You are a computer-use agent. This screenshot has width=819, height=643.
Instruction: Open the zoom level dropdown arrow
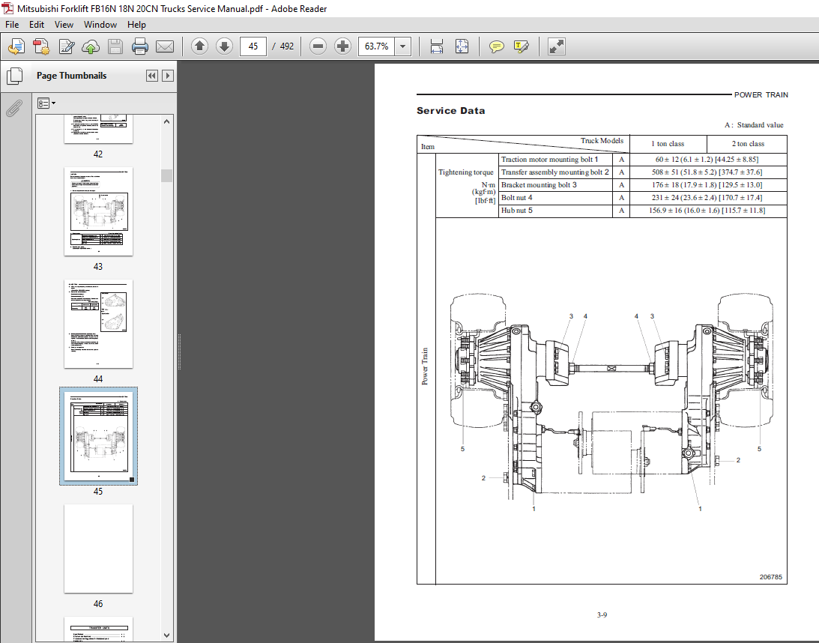point(402,46)
